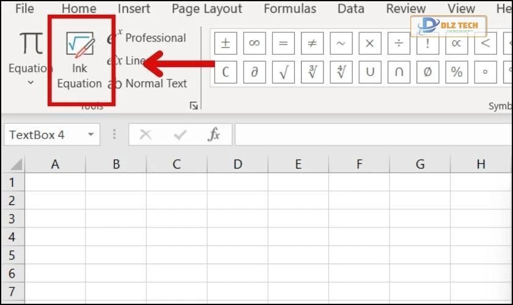Screen dimensions: 513x305
Task: Select column D header
Action: pos(238,164)
